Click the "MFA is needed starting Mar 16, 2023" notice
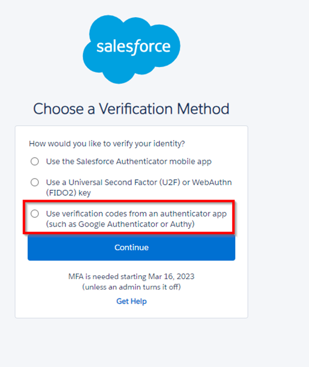 click(x=131, y=277)
